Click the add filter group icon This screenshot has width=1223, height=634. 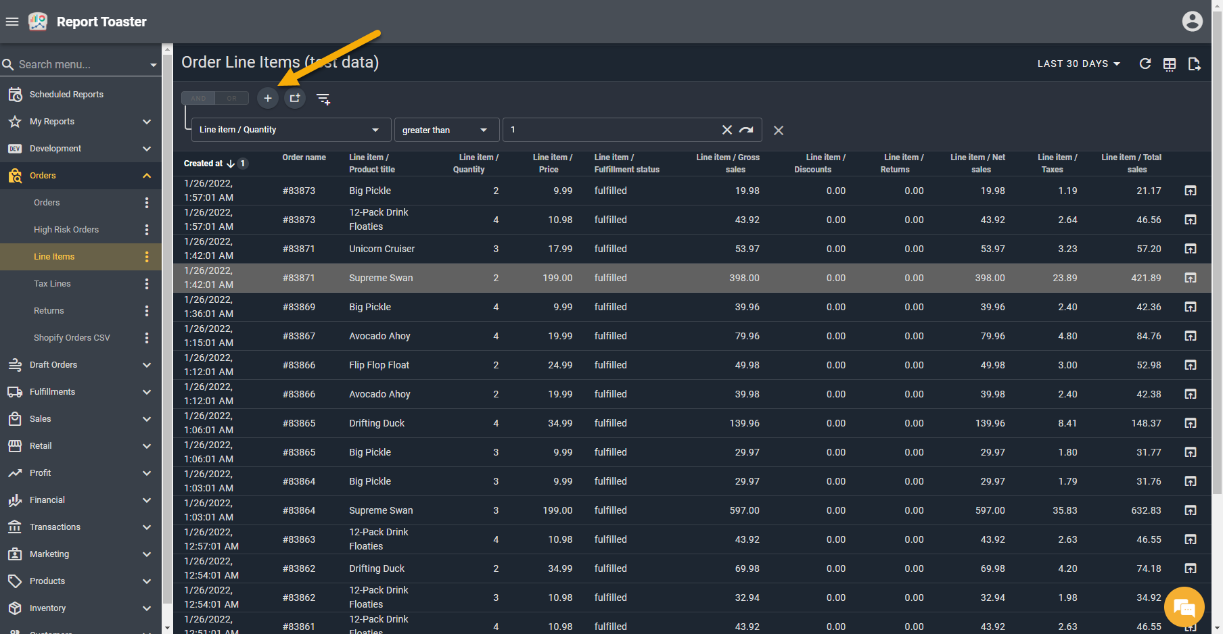point(295,99)
